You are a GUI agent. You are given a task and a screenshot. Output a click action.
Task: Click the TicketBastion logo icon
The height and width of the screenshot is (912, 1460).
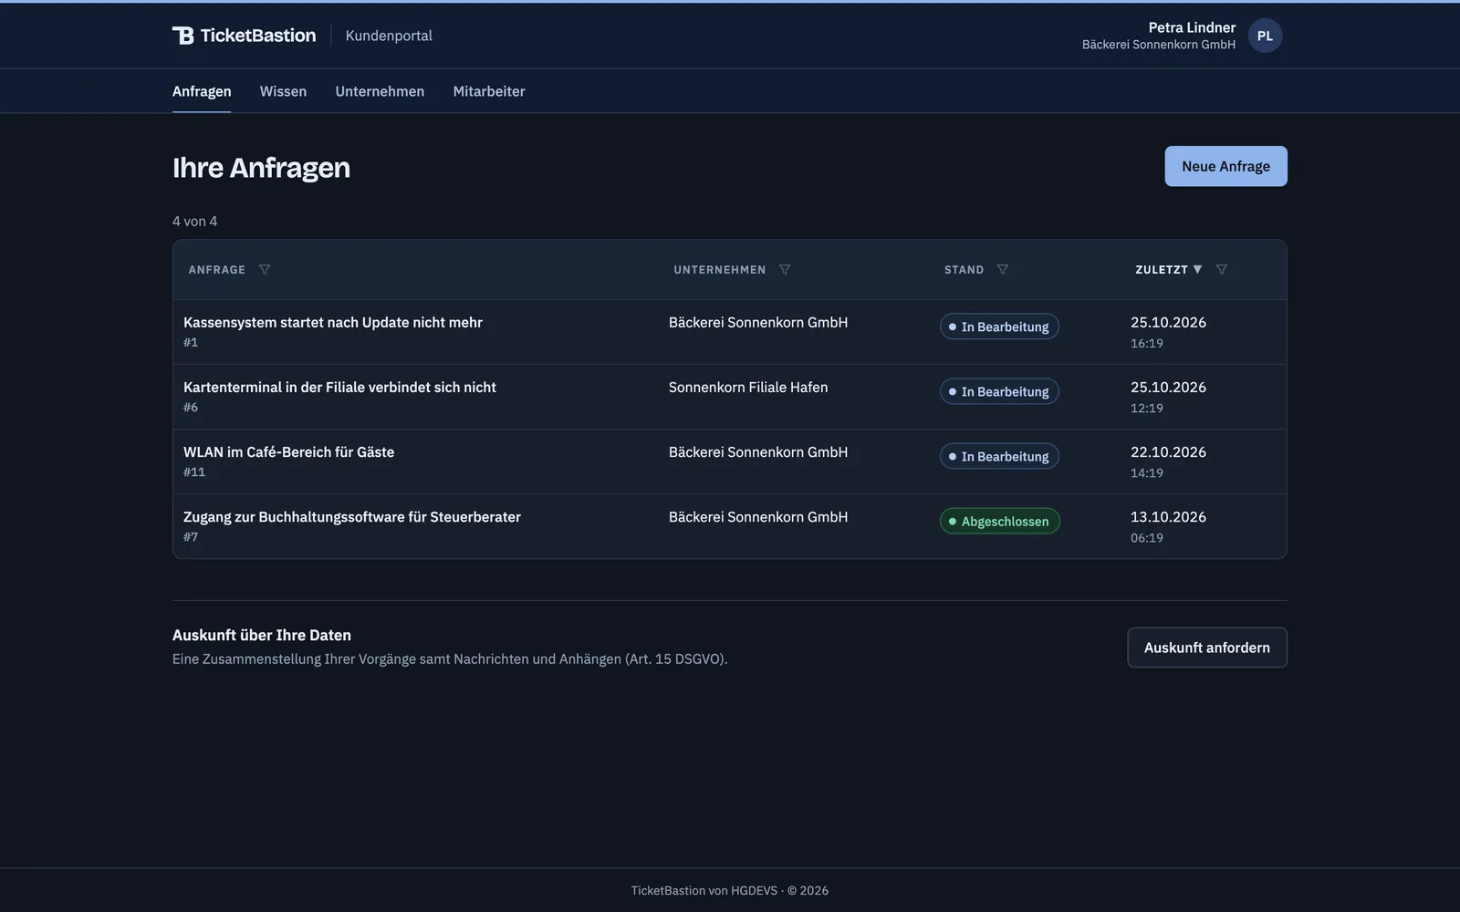(182, 36)
